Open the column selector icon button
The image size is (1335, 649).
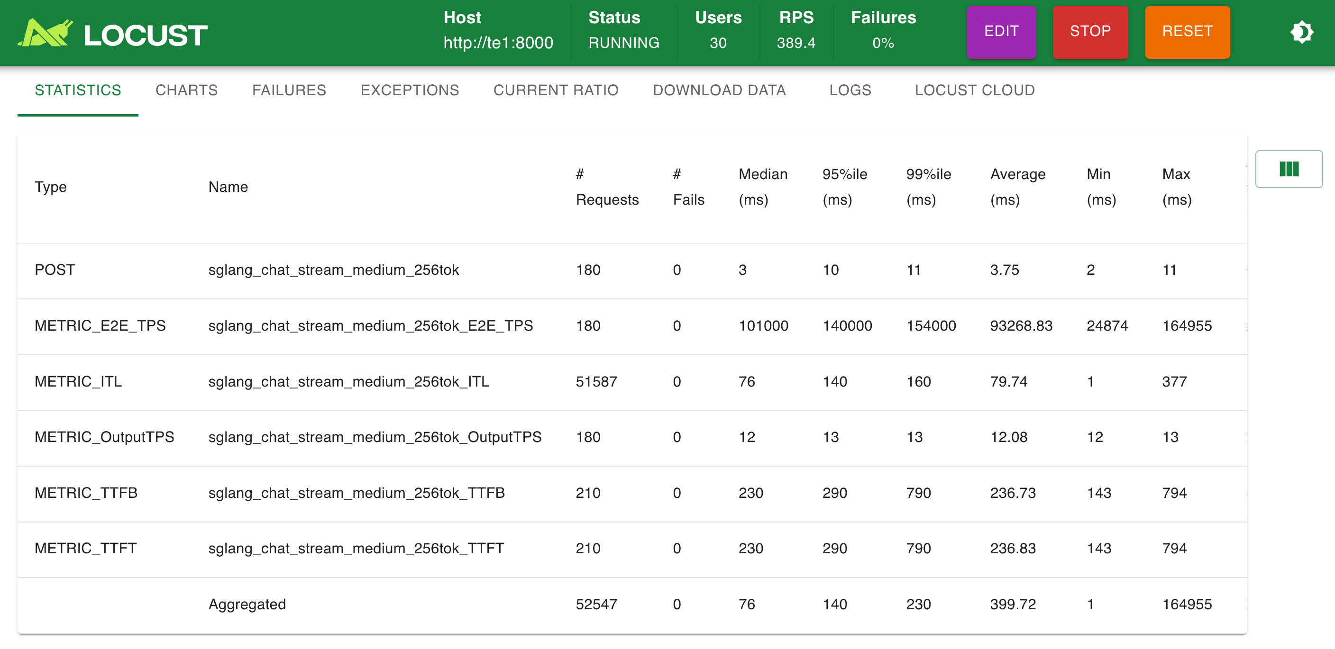tap(1289, 169)
